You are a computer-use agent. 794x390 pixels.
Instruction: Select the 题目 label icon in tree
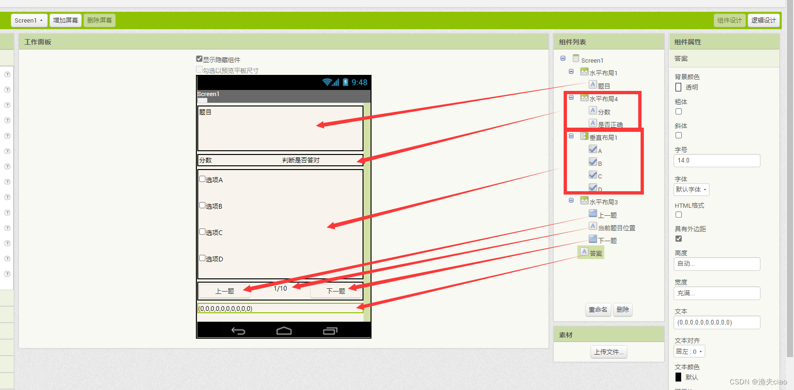pos(593,84)
